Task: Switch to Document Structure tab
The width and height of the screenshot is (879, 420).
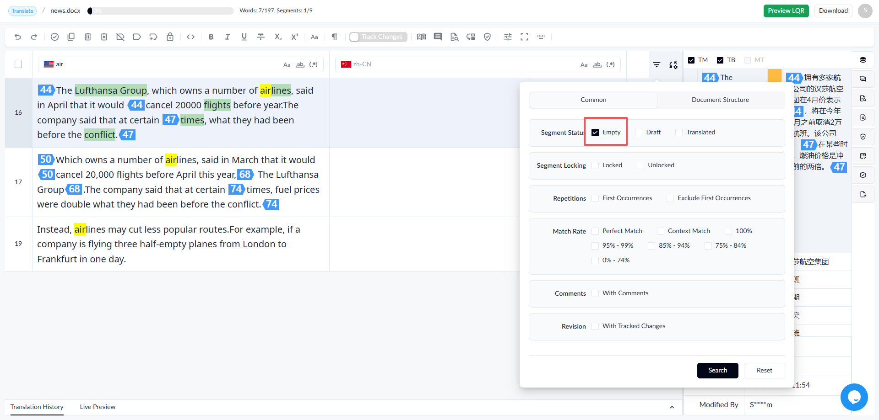Action: coord(720,100)
